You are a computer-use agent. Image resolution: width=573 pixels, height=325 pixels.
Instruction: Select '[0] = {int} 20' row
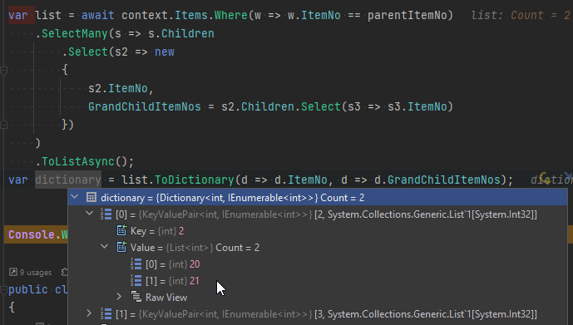coord(317,264)
